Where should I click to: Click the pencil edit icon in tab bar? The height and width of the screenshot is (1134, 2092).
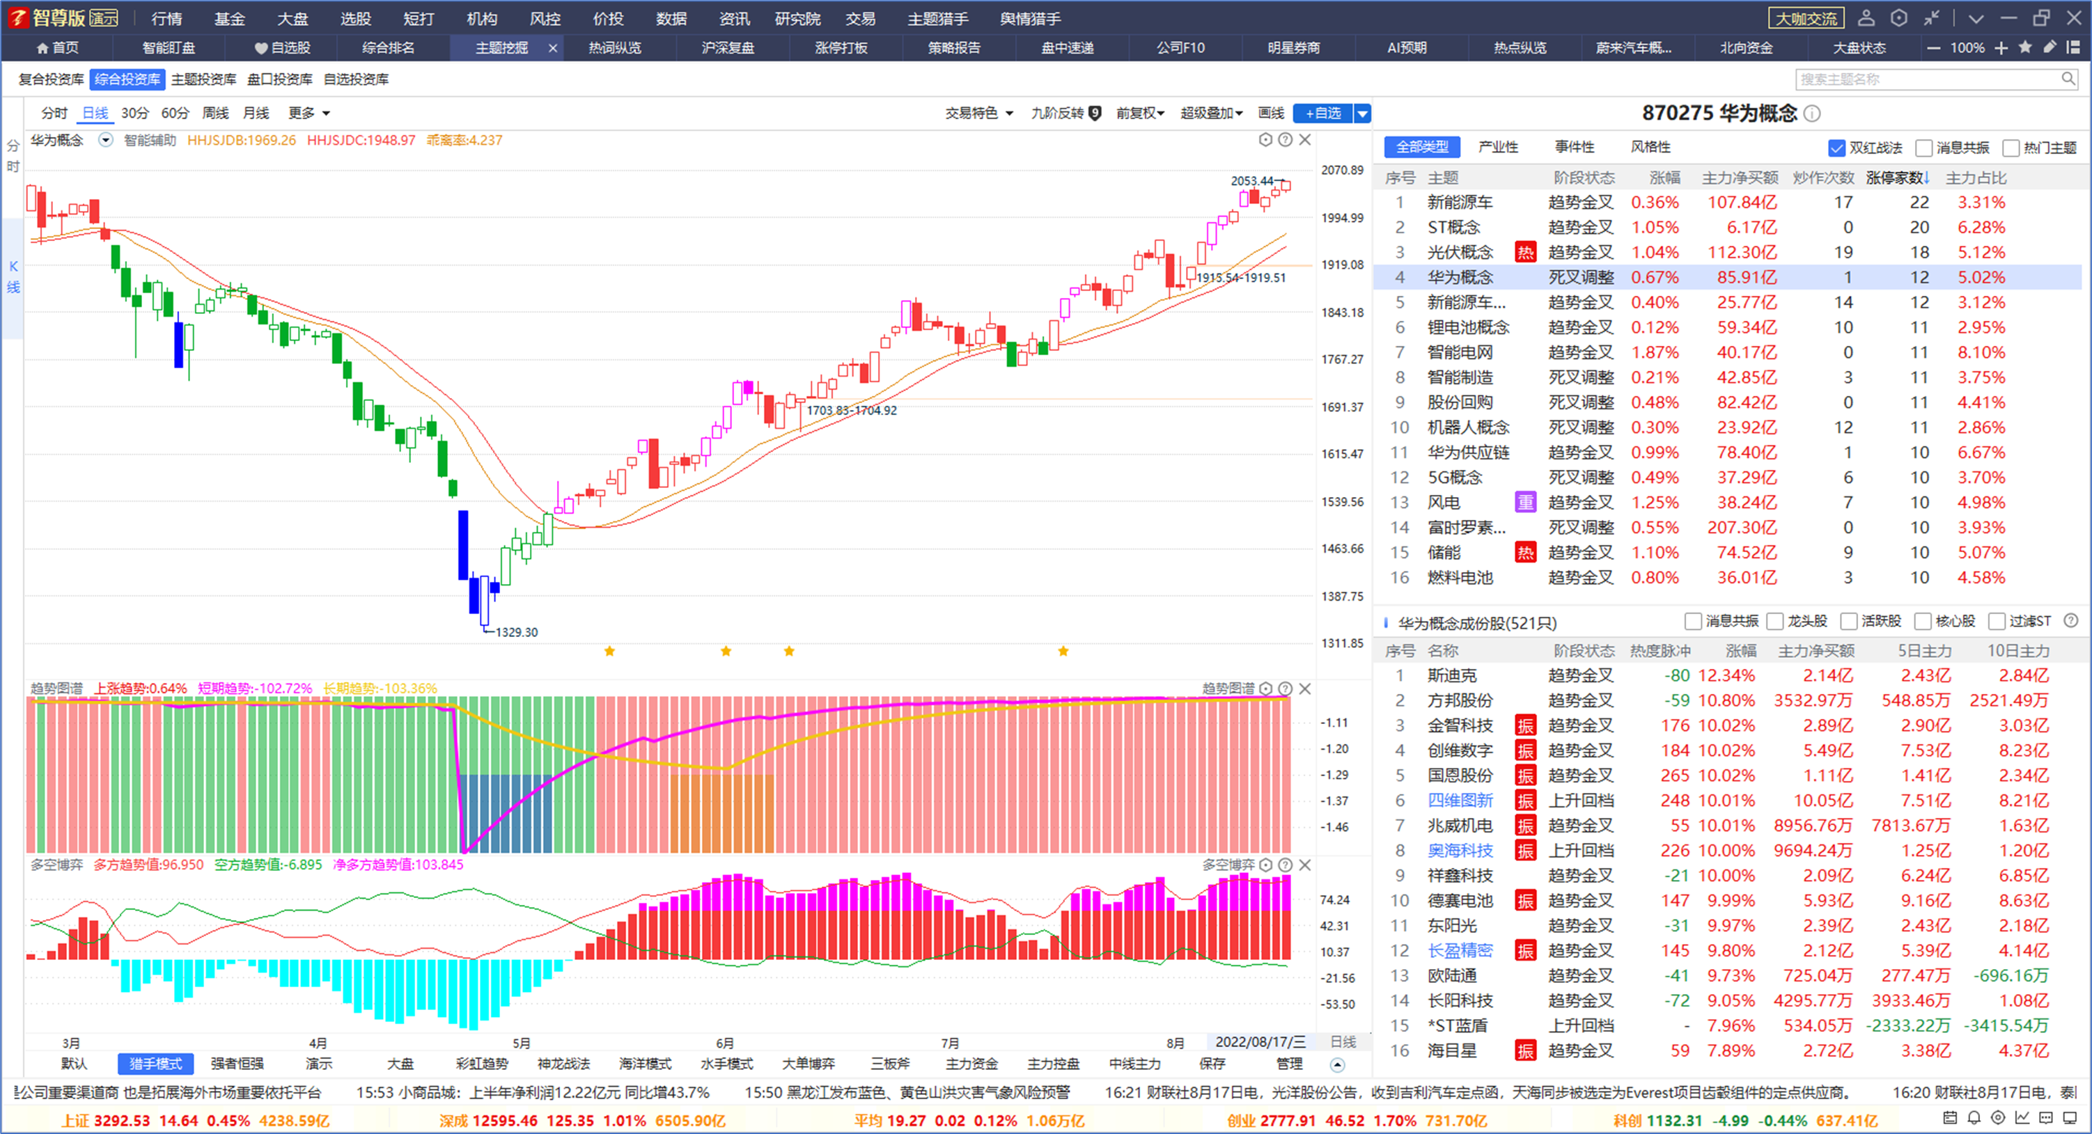2050,47
